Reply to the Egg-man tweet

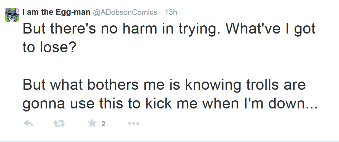pyautogui.click(x=28, y=123)
